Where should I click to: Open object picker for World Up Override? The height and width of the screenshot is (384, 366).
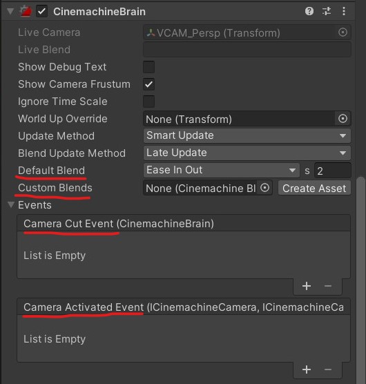click(343, 119)
